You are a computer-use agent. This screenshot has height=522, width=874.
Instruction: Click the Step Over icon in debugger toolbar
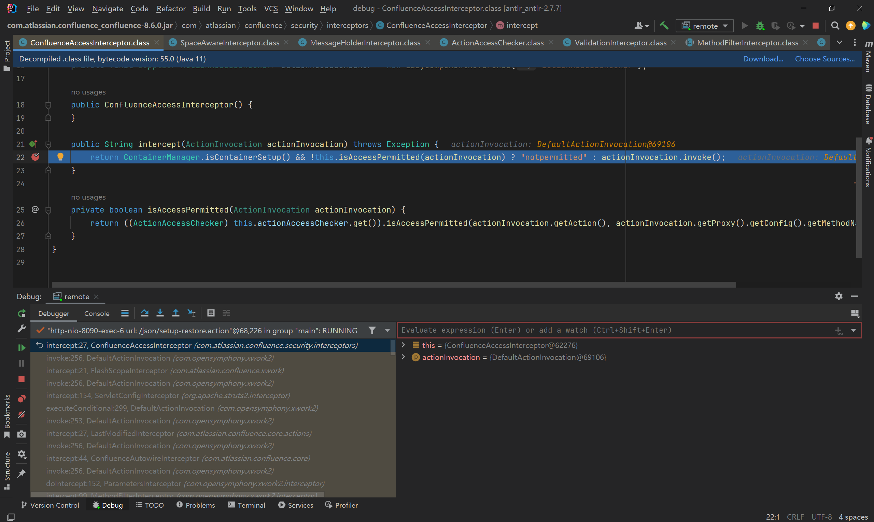(x=144, y=313)
